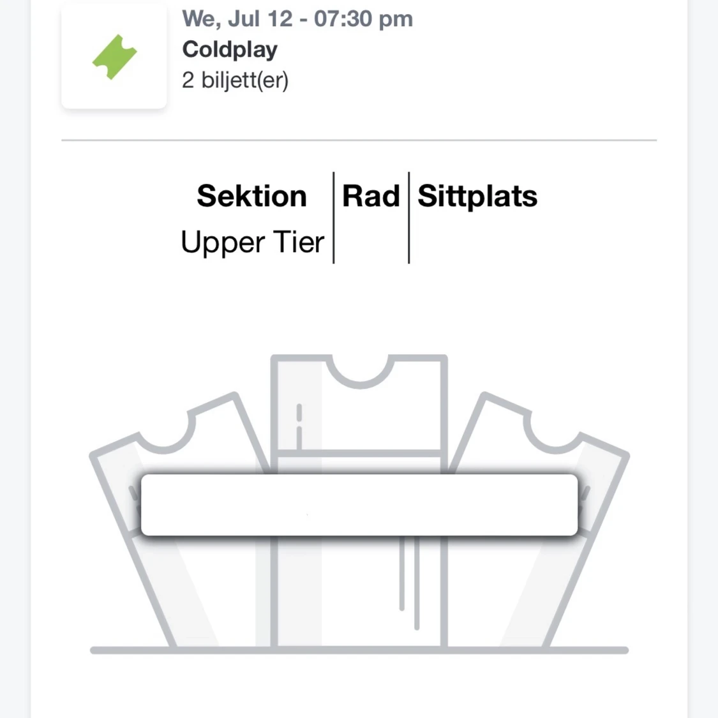Click the empty Rad value cell

click(371, 241)
